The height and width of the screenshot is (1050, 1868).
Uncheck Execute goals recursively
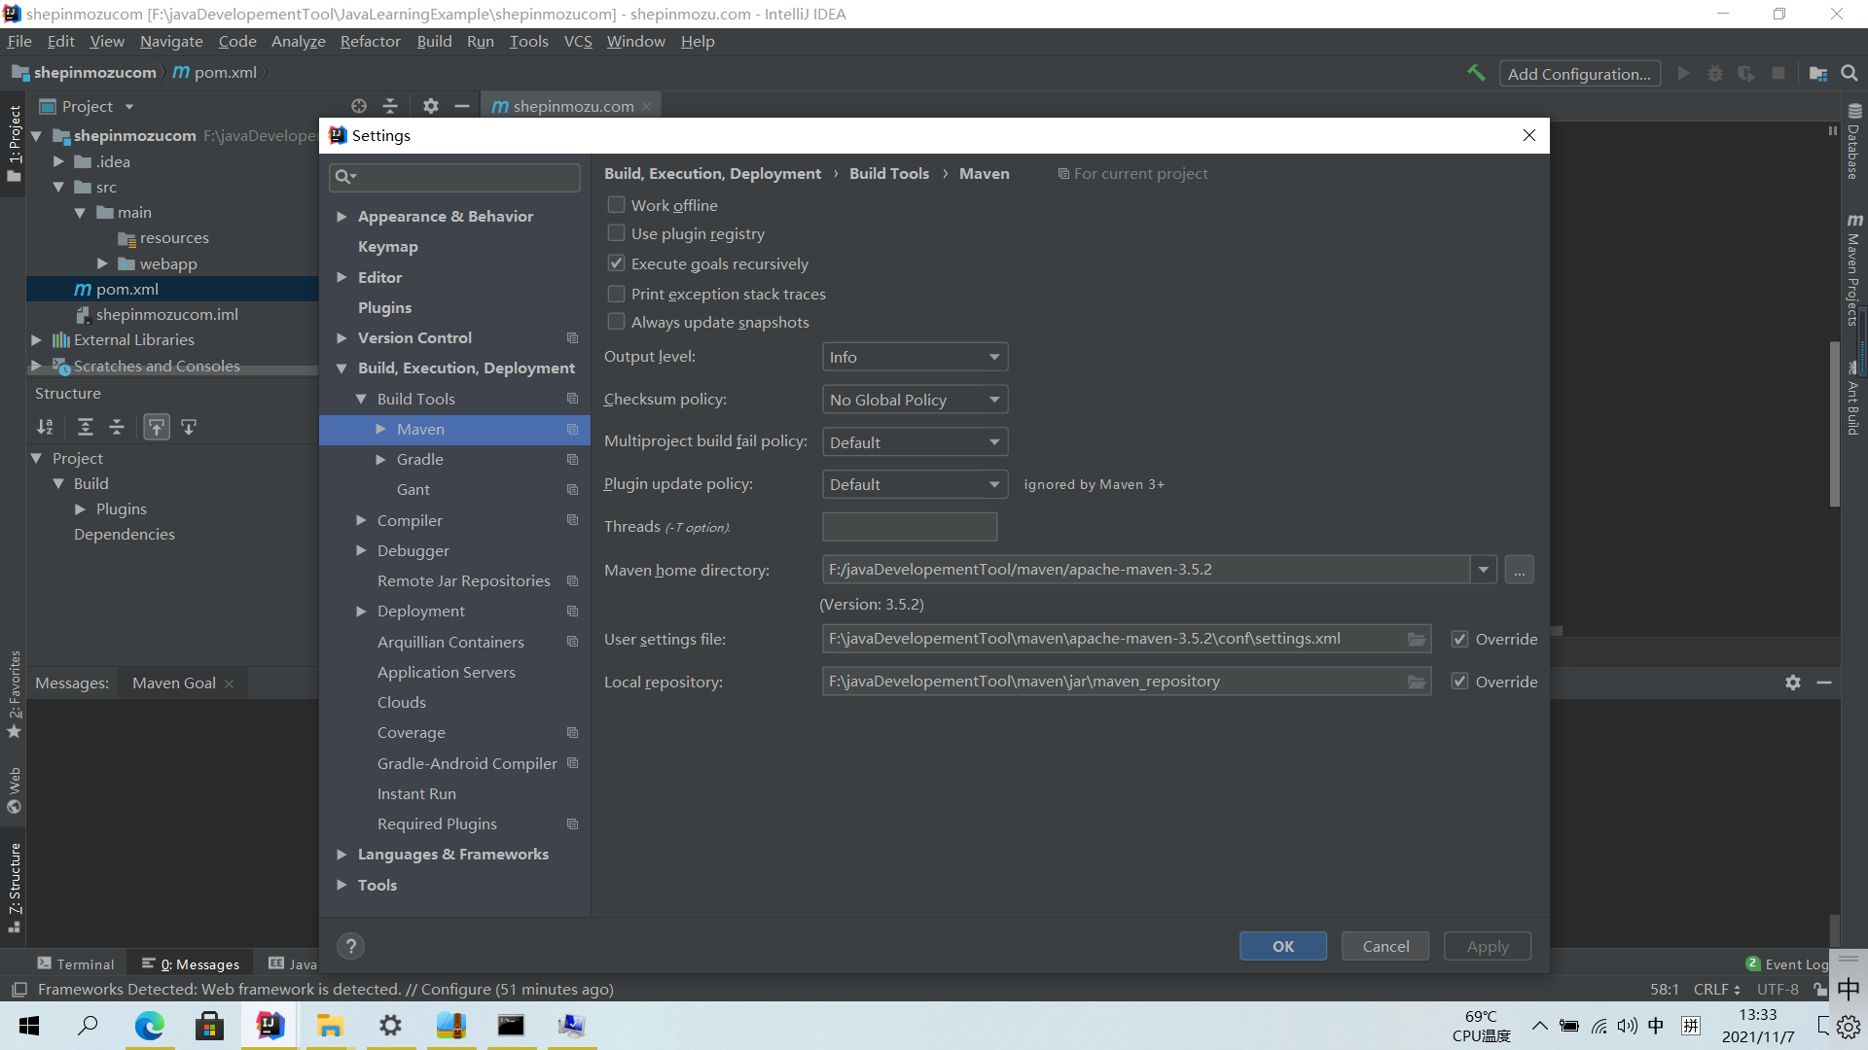616,263
